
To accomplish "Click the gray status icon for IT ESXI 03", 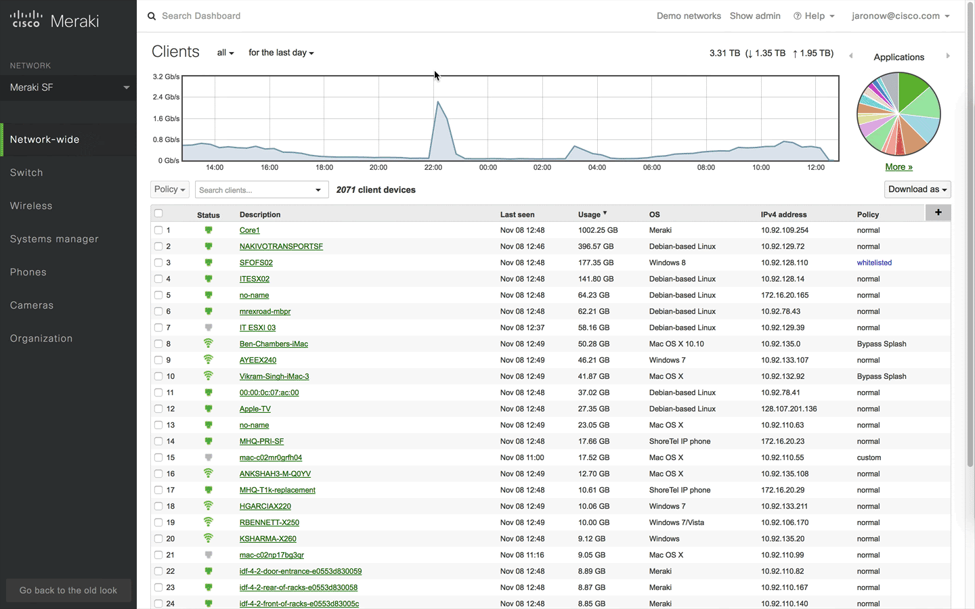I will coord(209,328).
